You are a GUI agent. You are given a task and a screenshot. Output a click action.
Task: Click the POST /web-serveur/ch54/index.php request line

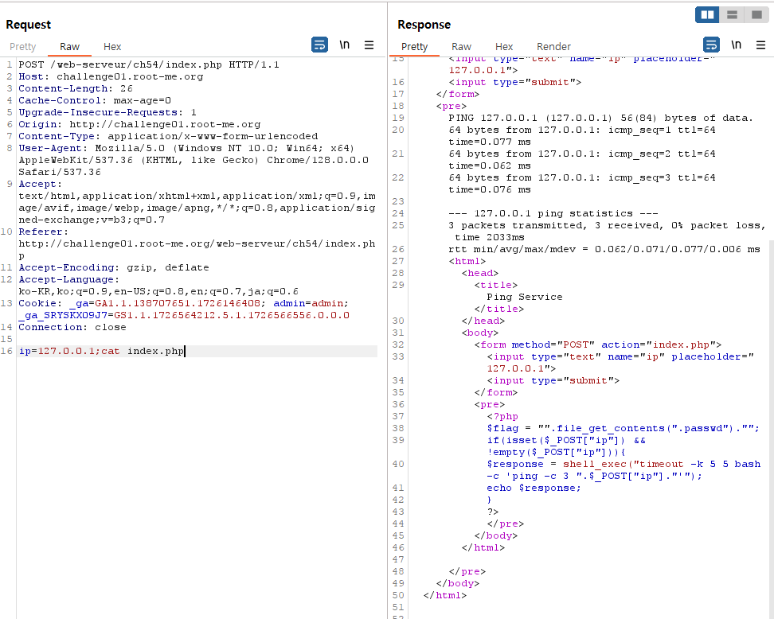click(149, 64)
